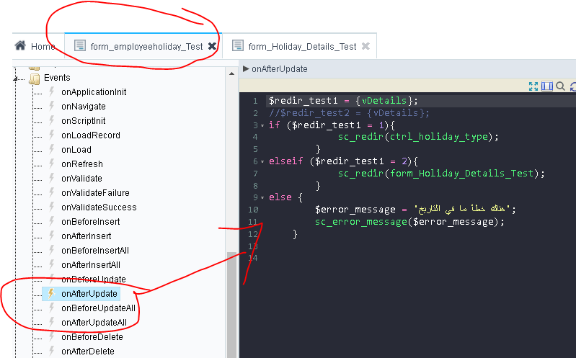576x358 pixels.
Task: Select the Events folder label
Action: (57, 78)
